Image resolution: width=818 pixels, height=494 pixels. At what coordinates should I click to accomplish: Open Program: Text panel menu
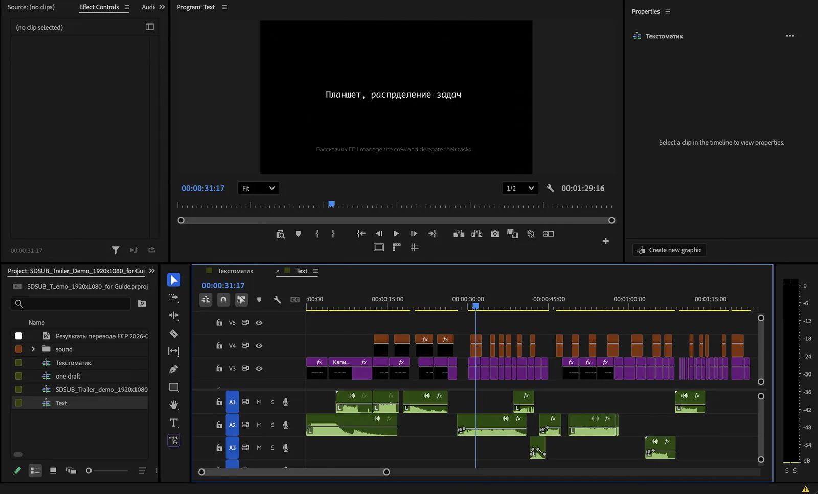coord(224,7)
